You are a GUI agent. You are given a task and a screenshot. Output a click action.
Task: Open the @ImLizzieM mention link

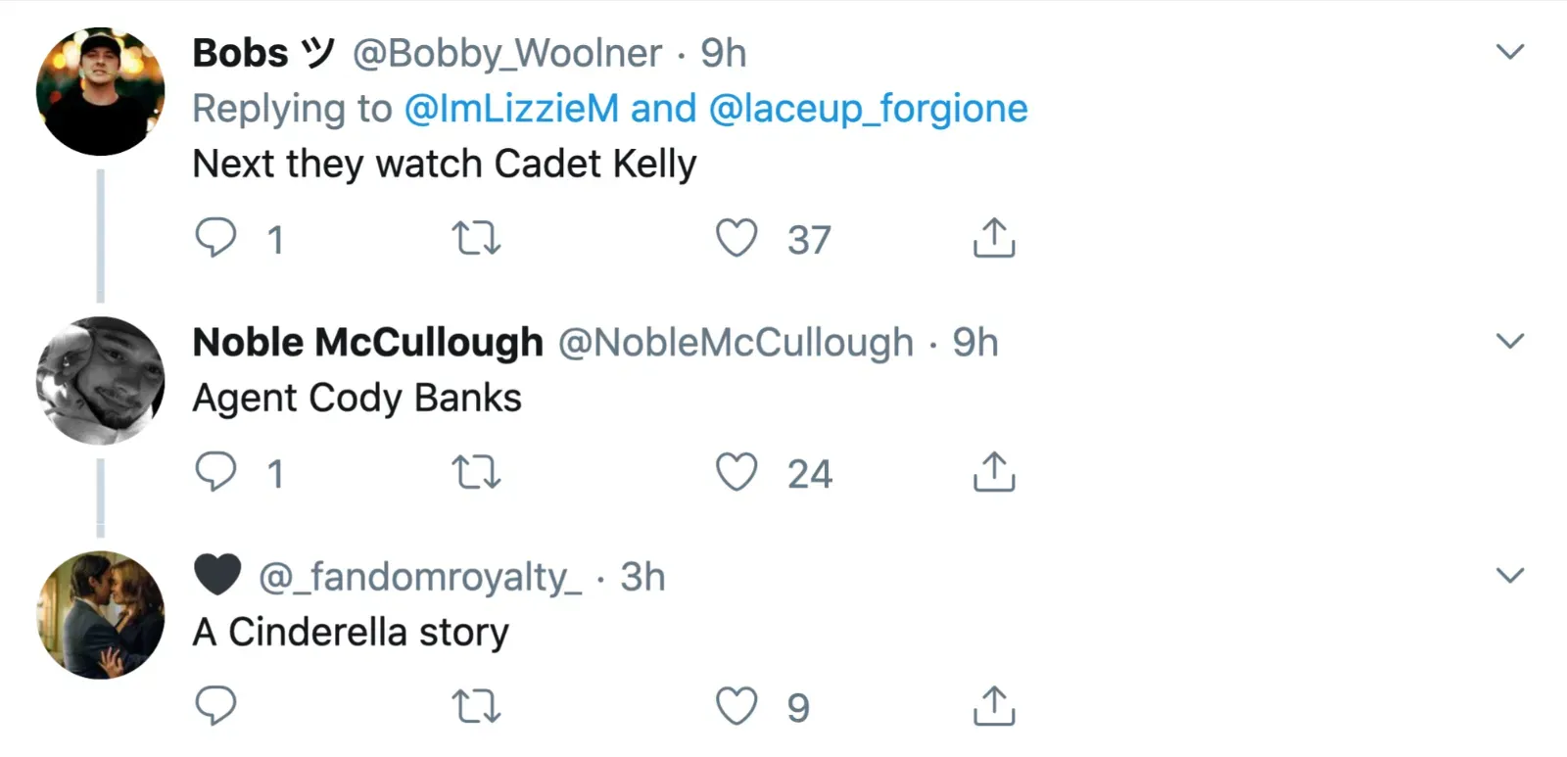point(511,109)
